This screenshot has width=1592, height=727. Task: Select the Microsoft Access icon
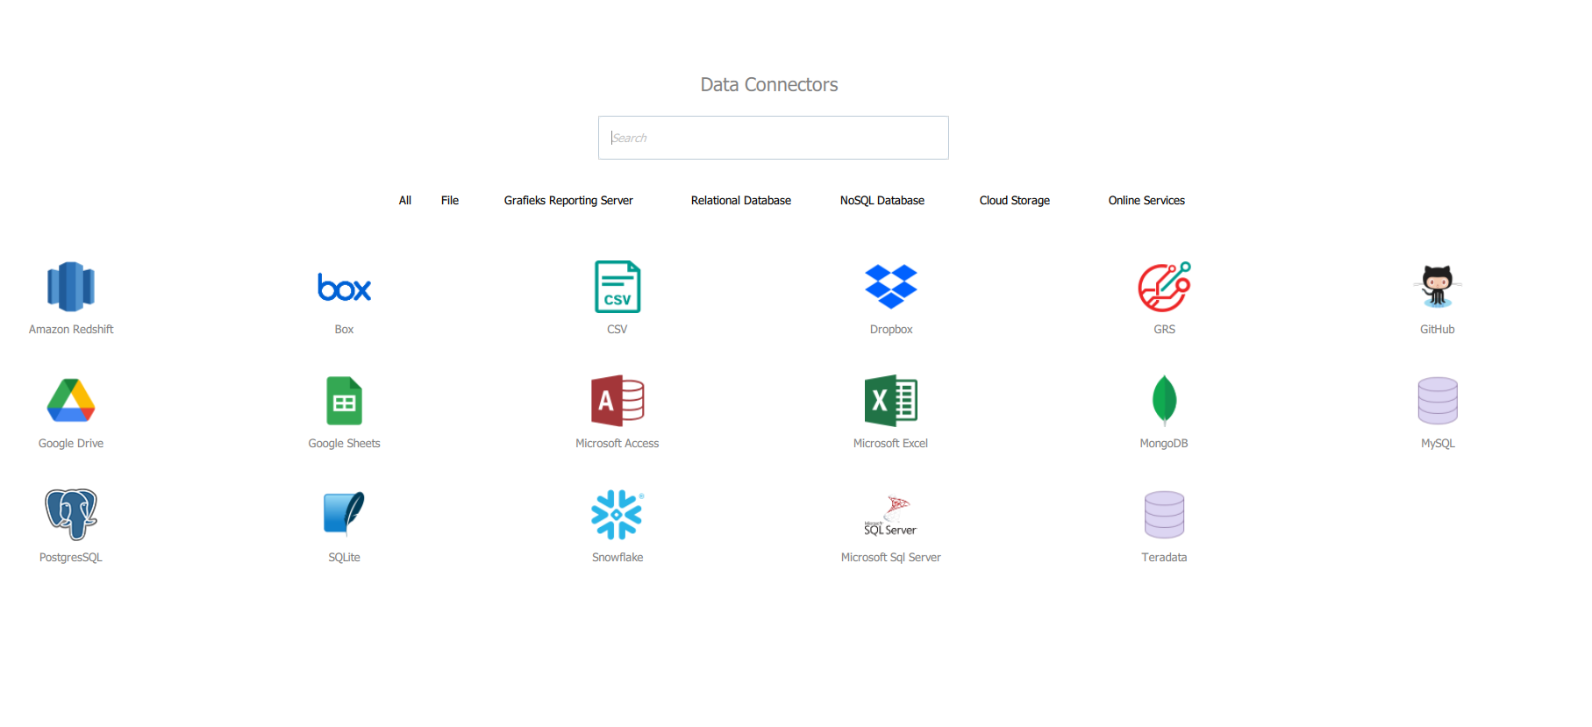coord(618,401)
